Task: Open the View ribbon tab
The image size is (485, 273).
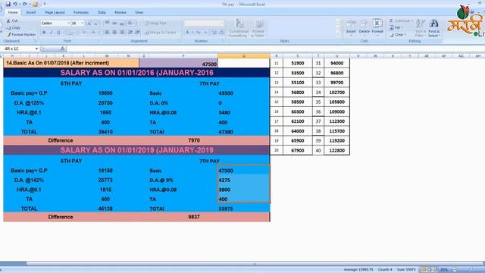Action: coord(139,12)
